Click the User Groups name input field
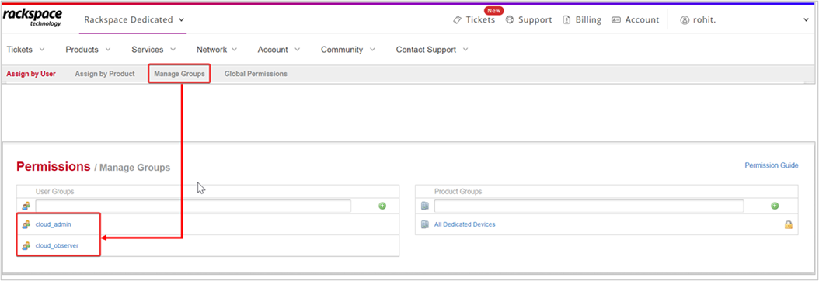The height and width of the screenshot is (281, 819). (193, 206)
